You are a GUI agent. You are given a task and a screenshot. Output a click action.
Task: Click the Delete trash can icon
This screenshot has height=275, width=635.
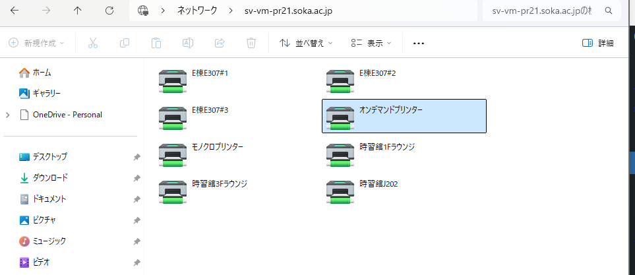(x=251, y=43)
